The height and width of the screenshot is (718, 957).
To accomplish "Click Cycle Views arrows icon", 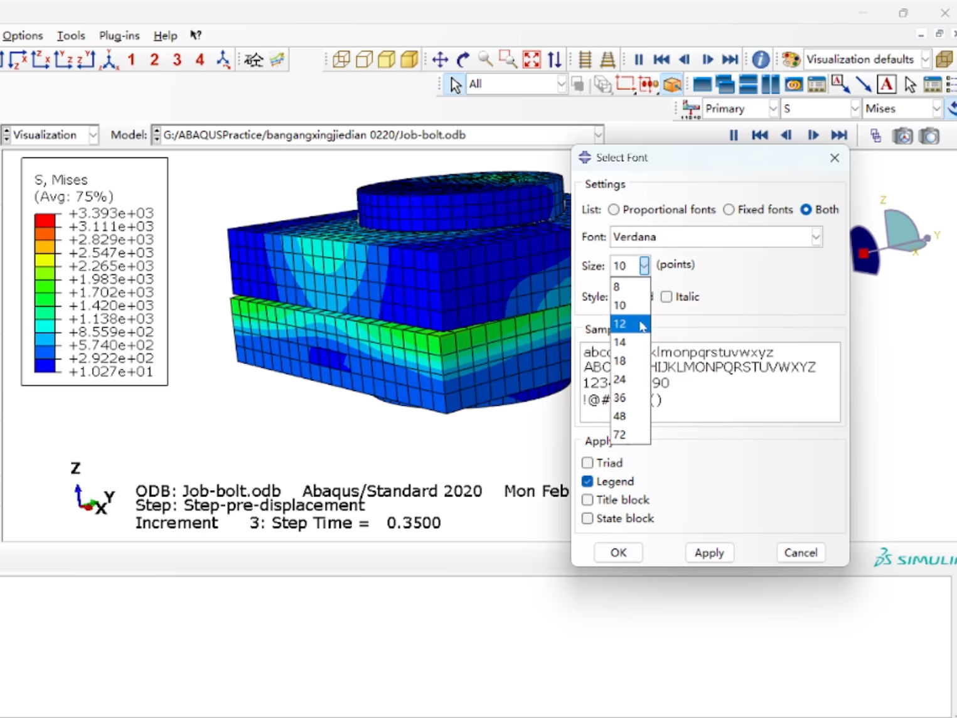I will (554, 60).
